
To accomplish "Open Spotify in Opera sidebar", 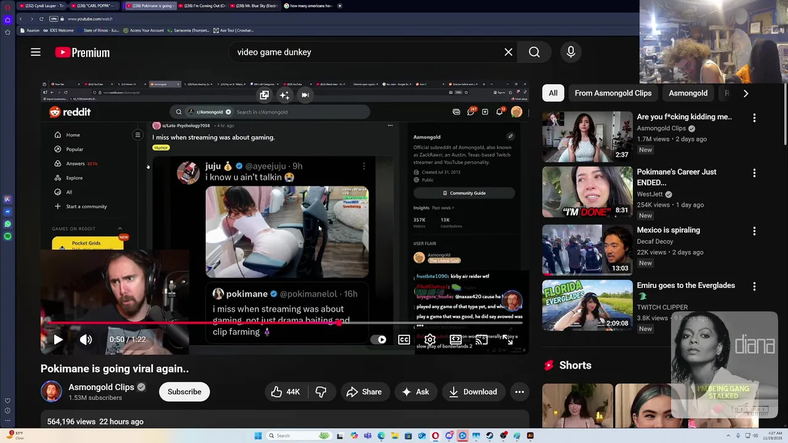I will (x=7, y=236).
